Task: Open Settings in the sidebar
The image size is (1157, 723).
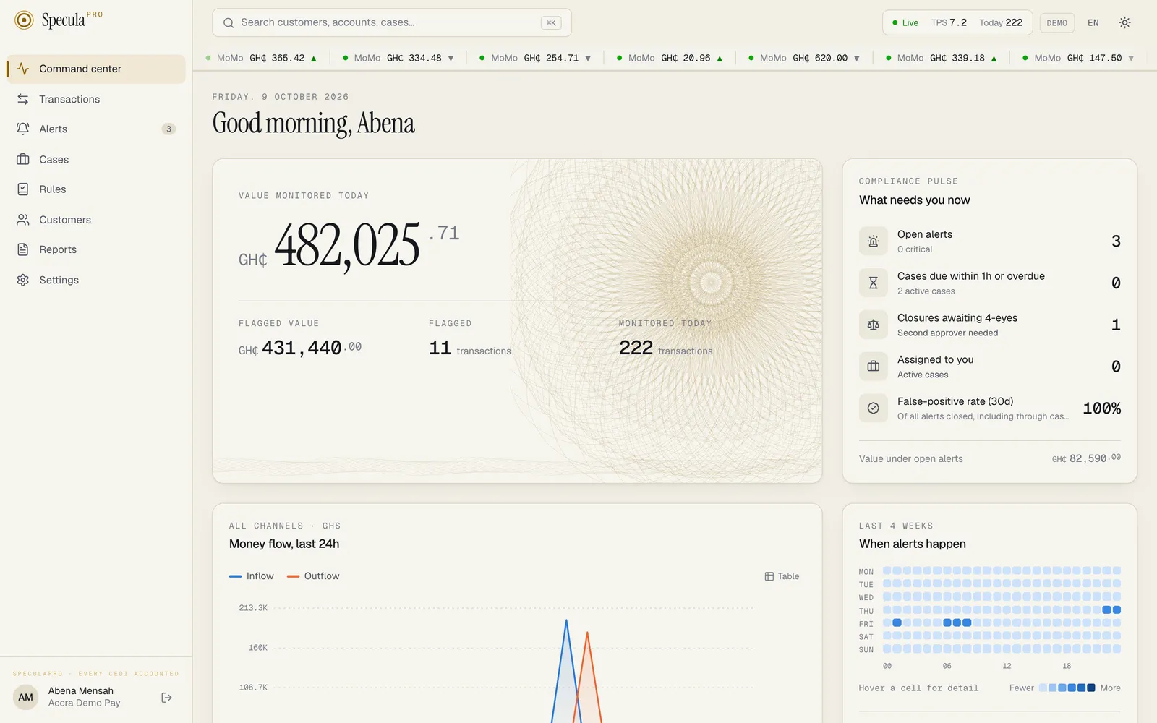Action: pos(96,280)
